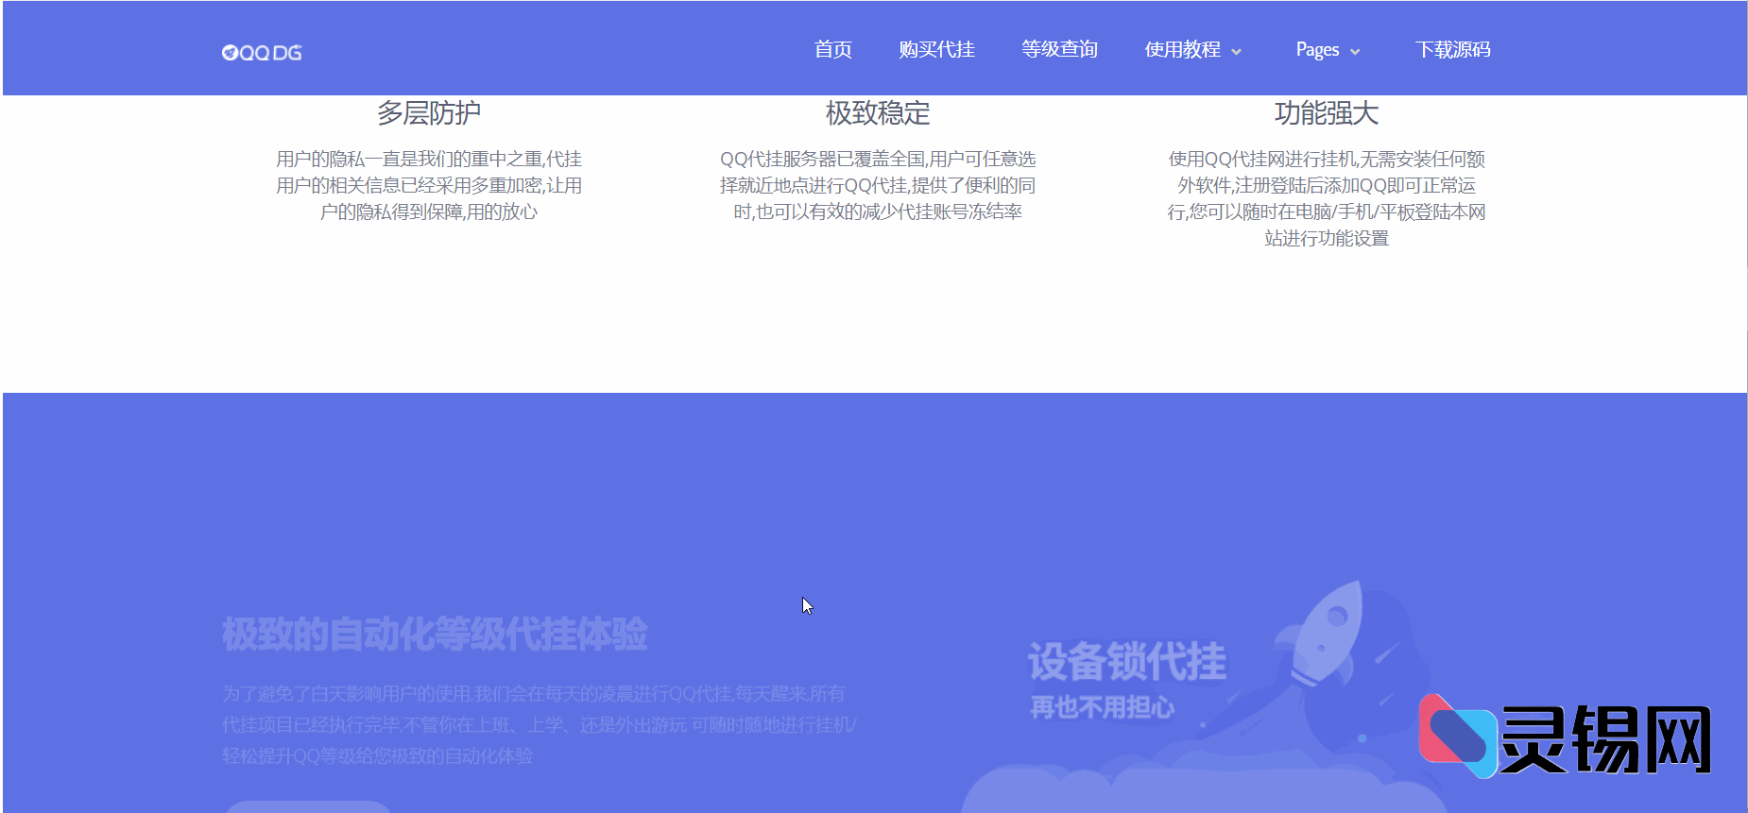Expand the 使用教程 dropdown chevron
Image resolution: width=1748 pixels, height=813 pixels.
1236,52
